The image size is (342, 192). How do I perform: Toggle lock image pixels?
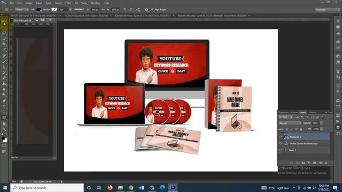click(291, 129)
